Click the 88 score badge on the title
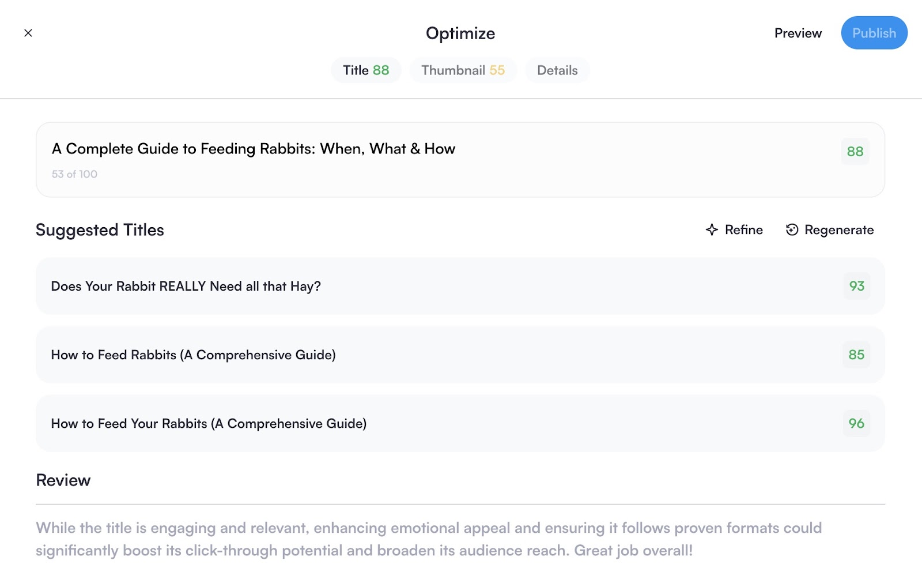This screenshot has width=922, height=572. (x=855, y=152)
